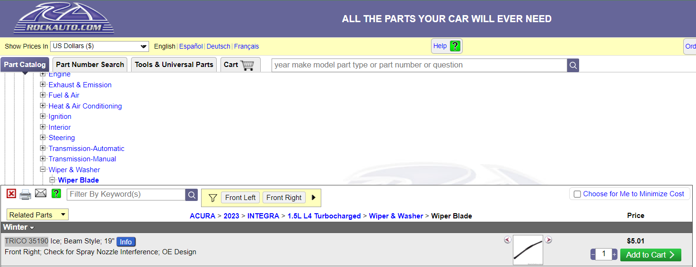Image resolution: width=696 pixels, height=267 pixels.
Task: Click the RockAuto.com logo
Action: (64, 18)
